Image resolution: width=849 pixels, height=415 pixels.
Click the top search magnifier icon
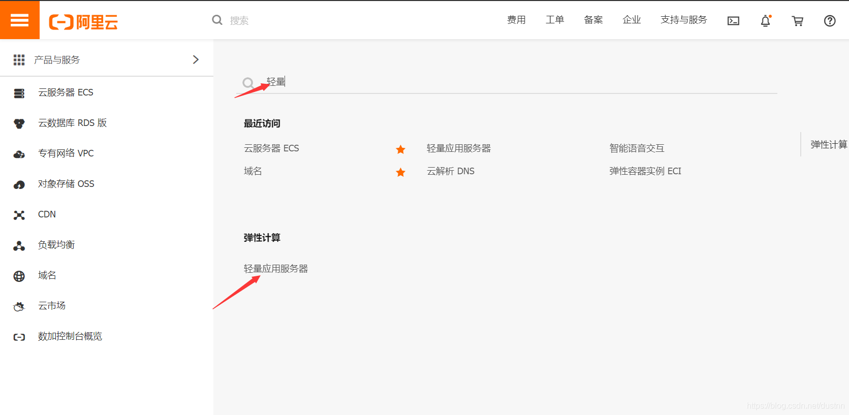(217, 20)
